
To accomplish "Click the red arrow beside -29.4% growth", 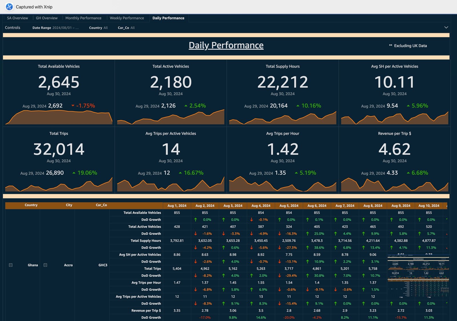I will [280, 275].
